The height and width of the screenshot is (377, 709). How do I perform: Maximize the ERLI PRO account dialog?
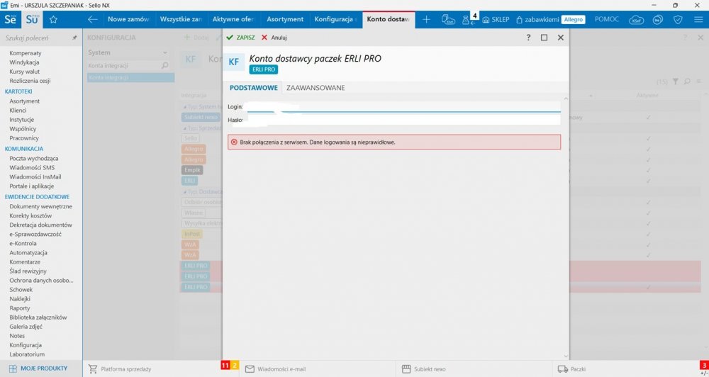pos(545,38)
